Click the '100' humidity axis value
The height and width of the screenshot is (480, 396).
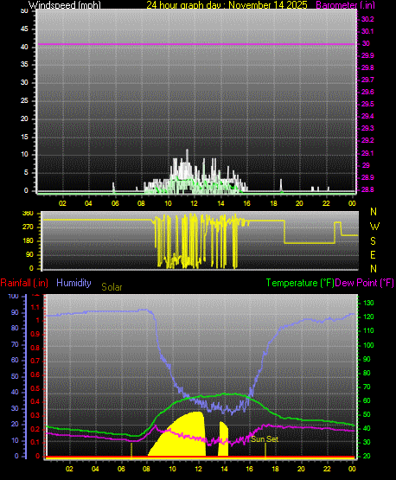point(14,296)
